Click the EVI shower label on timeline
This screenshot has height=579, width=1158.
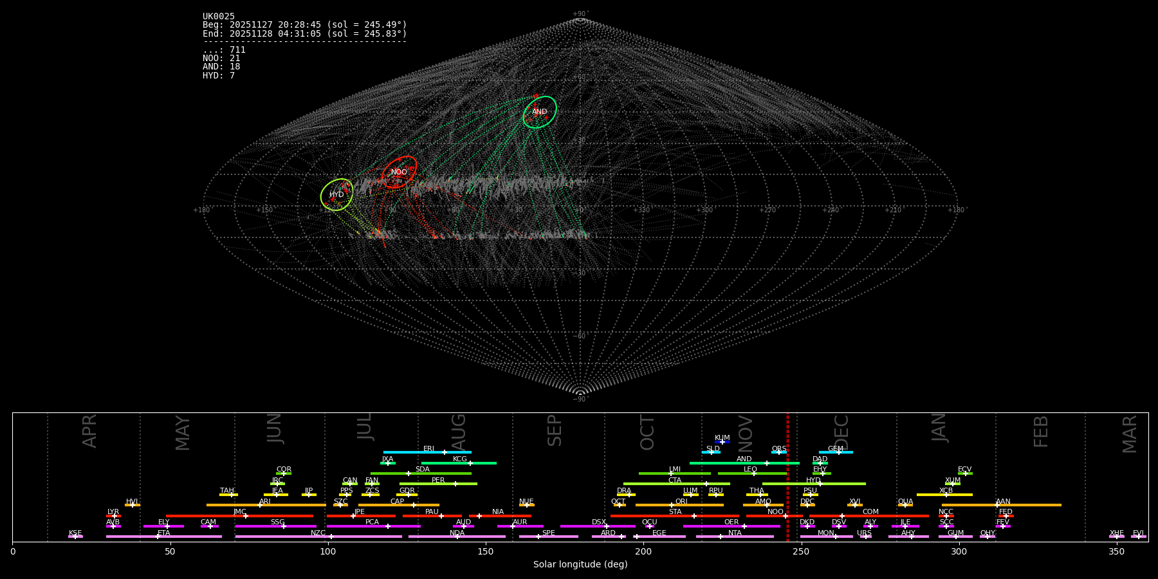pyautogui.click(x=1138, y=533)
